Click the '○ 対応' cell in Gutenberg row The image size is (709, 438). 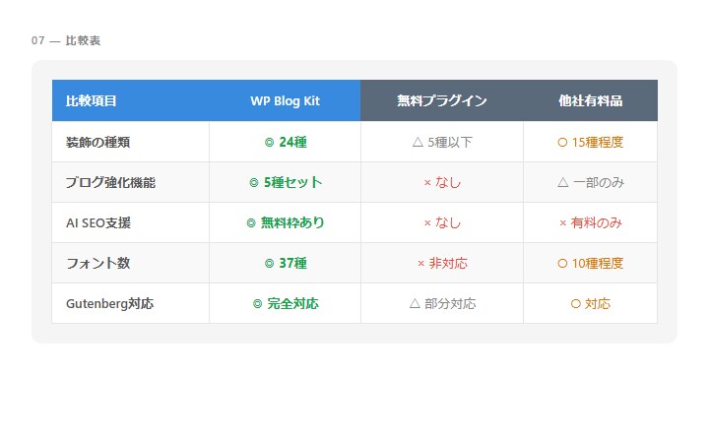[590, 303]
